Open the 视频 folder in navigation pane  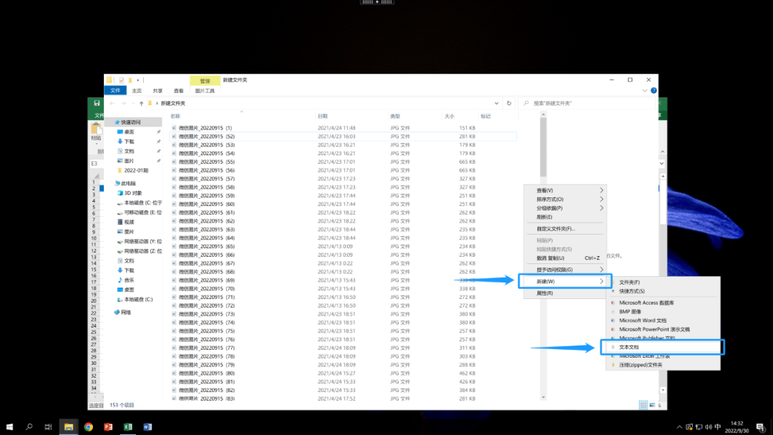129,223
